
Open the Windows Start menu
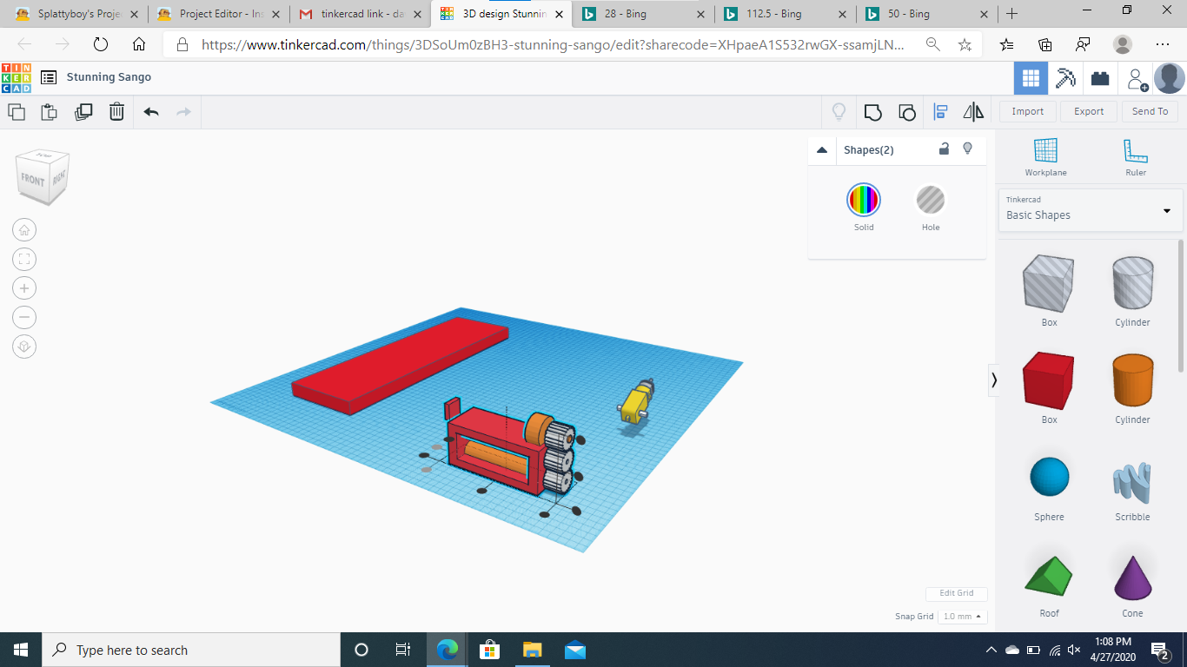coord(21,650)
